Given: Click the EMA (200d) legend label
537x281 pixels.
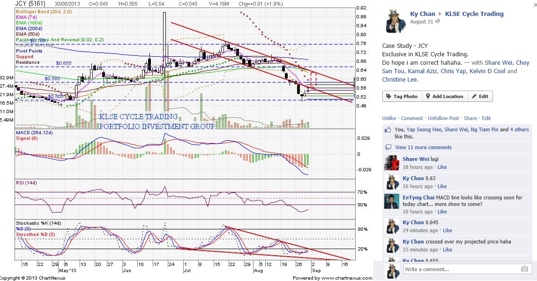Looking at the screenshot, I should [29, 29].
